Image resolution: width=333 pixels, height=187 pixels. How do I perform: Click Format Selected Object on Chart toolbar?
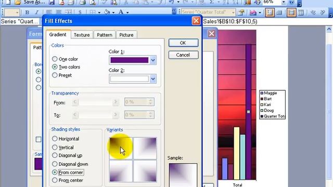(x=241, y=12)
